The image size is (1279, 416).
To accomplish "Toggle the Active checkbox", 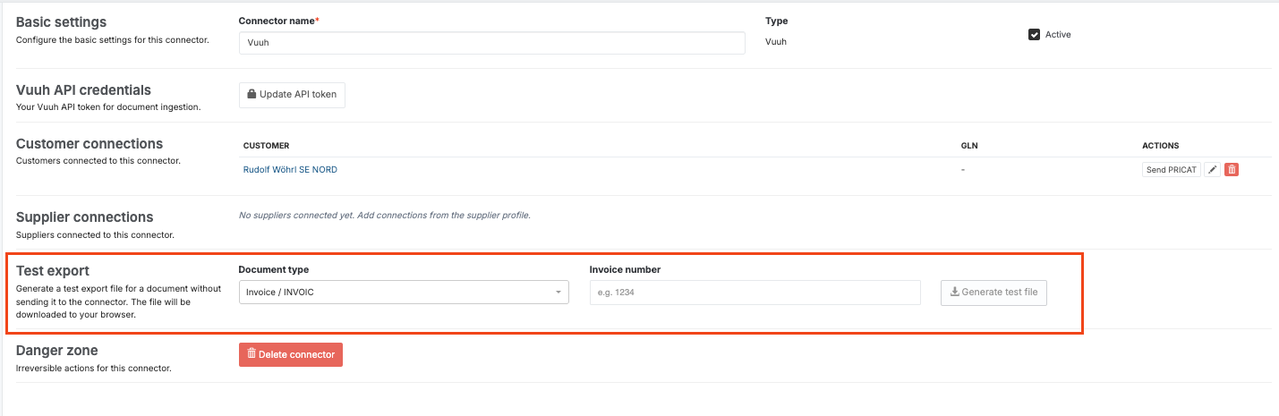I will tap(1035, 35).
